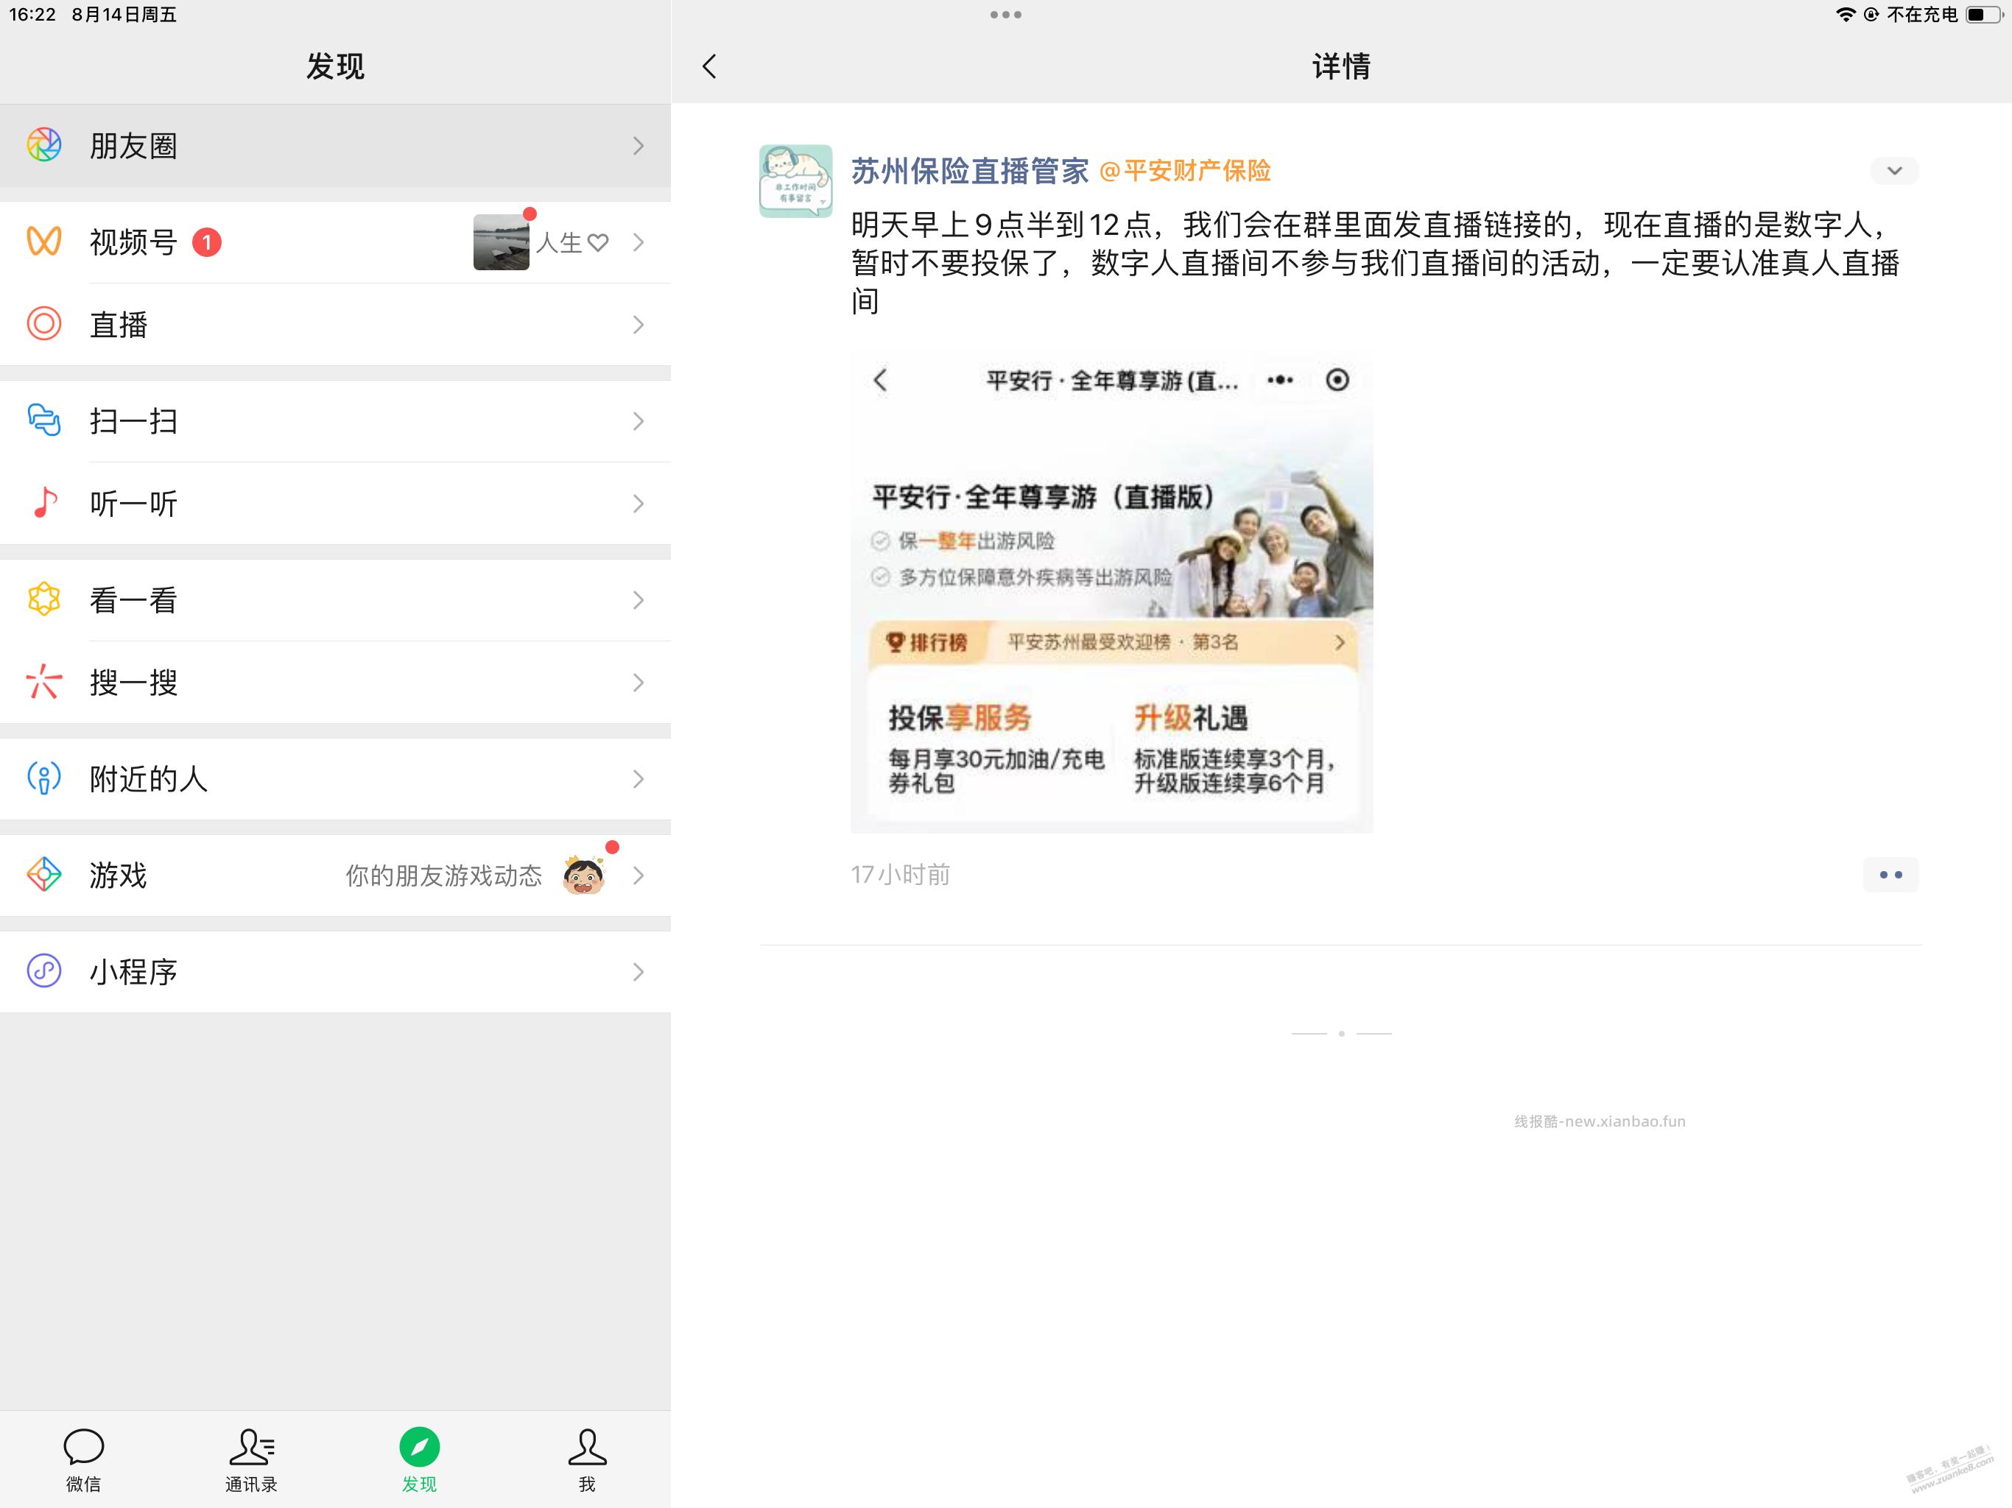Tap the 17小时前 timestamp
The height and width of the screenshot is (1508, 2012).
[x=901, y=875]
